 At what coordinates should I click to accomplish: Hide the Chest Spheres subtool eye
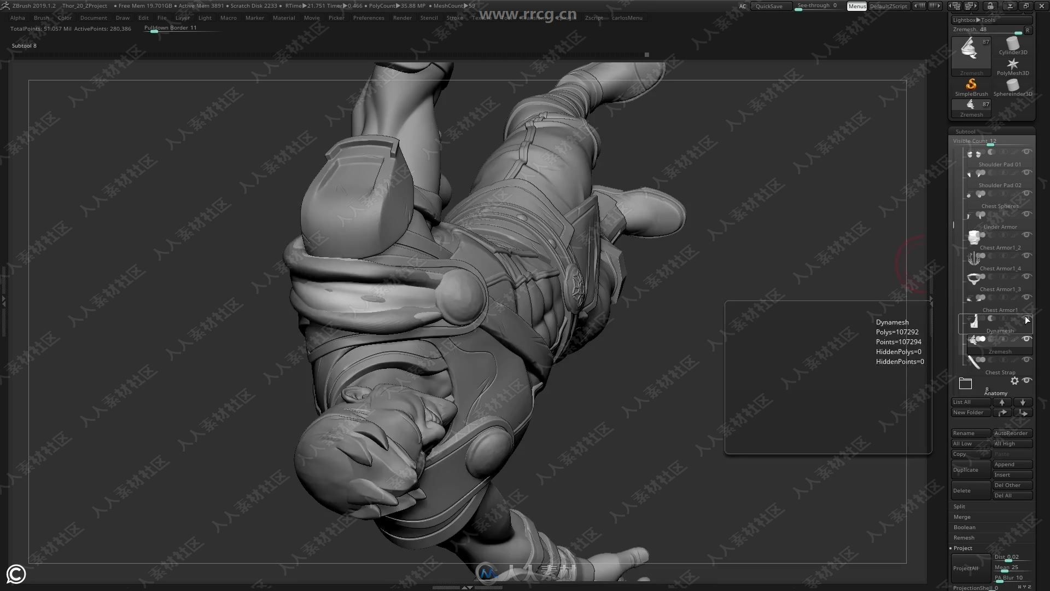(x=1026, y=194)
